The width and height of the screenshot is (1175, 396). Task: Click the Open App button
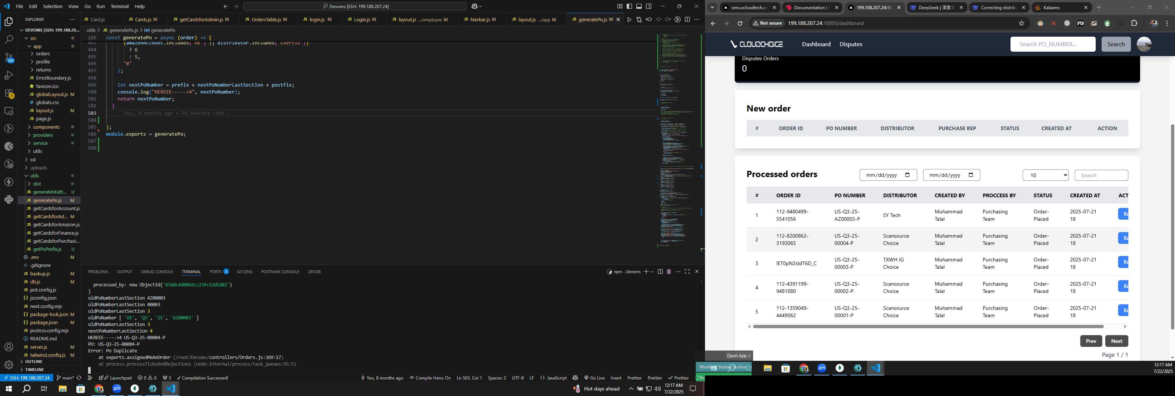point(738,355)
